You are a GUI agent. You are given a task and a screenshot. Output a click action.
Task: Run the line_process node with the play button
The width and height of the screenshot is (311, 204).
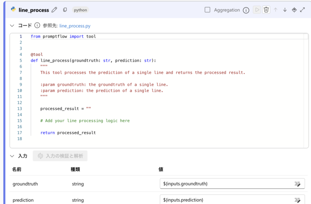click(x=257, y=10)
